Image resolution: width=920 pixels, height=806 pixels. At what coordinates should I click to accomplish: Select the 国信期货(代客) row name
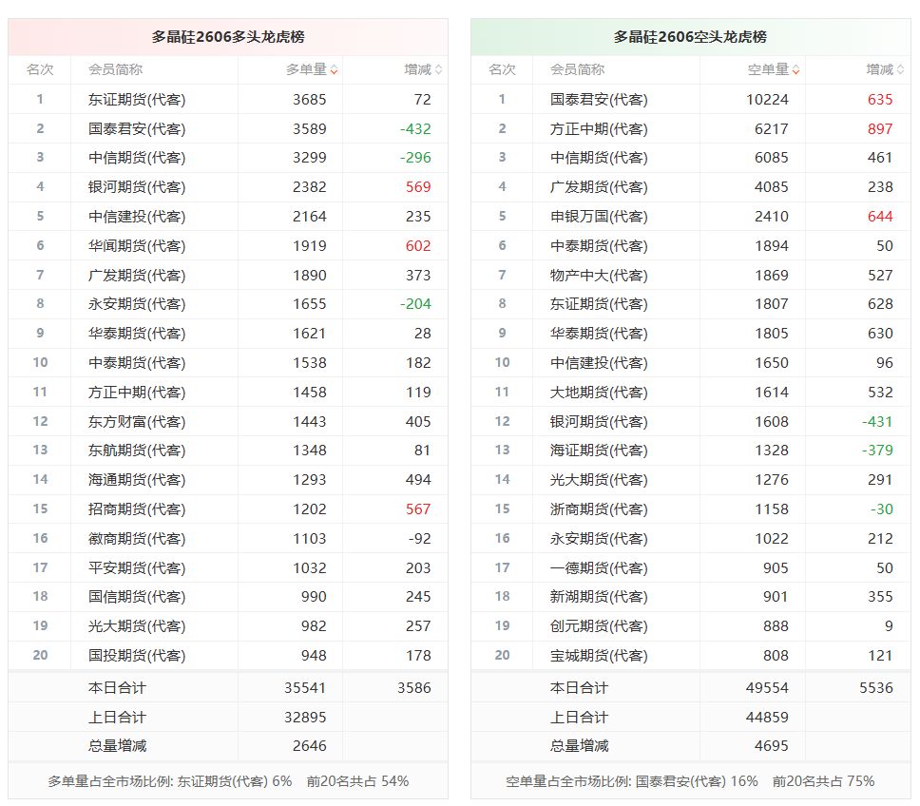point(137,597)
